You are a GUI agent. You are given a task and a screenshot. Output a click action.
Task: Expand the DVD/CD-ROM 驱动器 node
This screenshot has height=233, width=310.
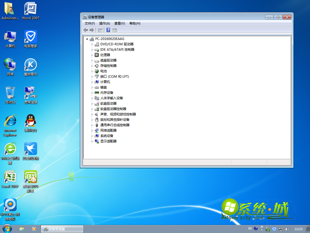(x=92, y=44)
